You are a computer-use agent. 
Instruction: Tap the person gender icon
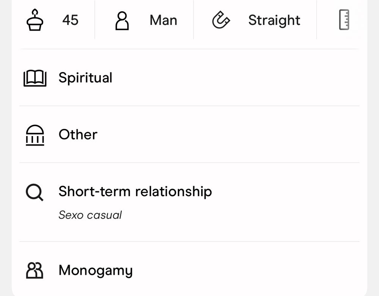[122, 21]
